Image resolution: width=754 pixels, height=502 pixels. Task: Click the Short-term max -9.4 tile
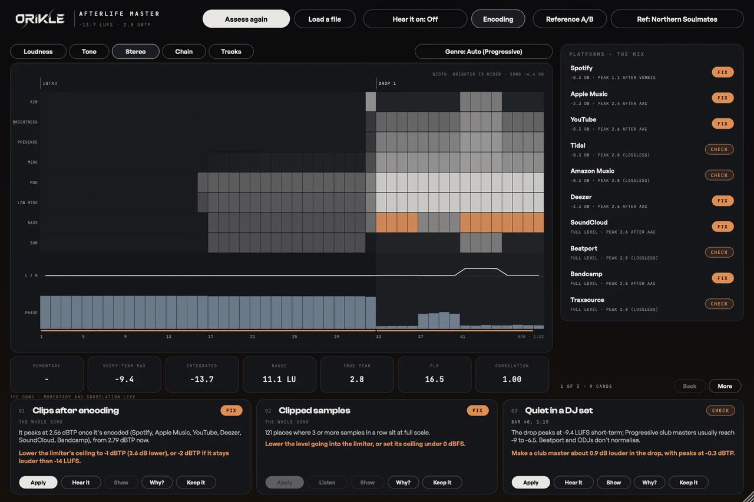click(124, 374)
